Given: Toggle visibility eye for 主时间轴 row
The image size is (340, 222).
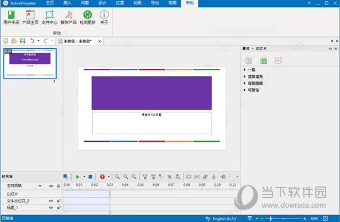Looking at the screenshot, I should pyautogui.click(x=51, y=186).
